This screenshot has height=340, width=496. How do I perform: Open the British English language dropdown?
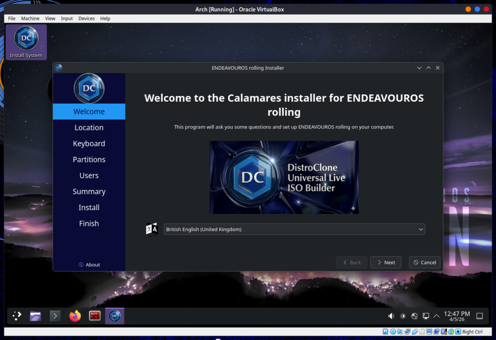(294, 229)
